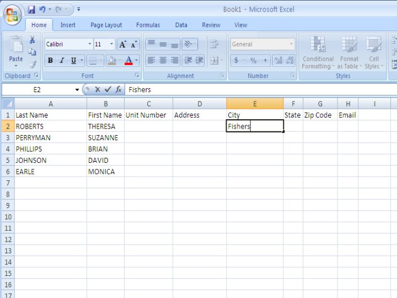Copy selection using the Copy icon
Viewport: 397px width, 298px height.
point(32,52)
